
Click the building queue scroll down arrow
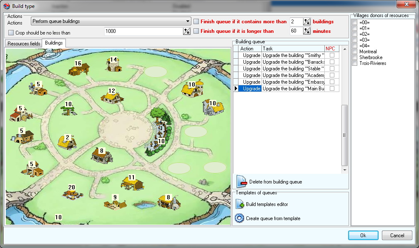click(x=345, y=170)
